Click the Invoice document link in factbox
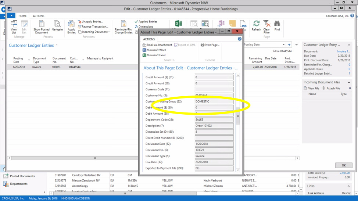 click(343, 51)
